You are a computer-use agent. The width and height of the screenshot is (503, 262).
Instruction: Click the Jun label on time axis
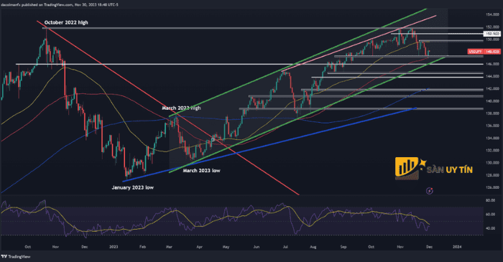click(x=257, y=247)
